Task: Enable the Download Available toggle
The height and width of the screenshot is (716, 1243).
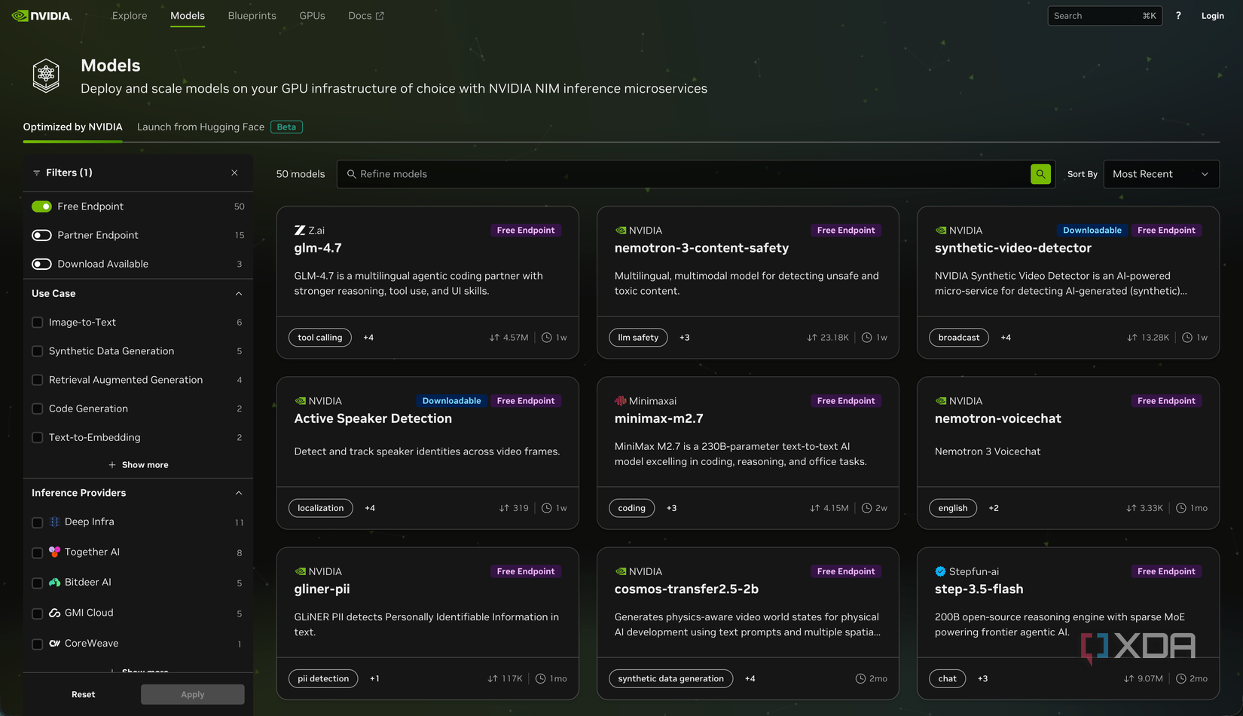Action: 41,264
